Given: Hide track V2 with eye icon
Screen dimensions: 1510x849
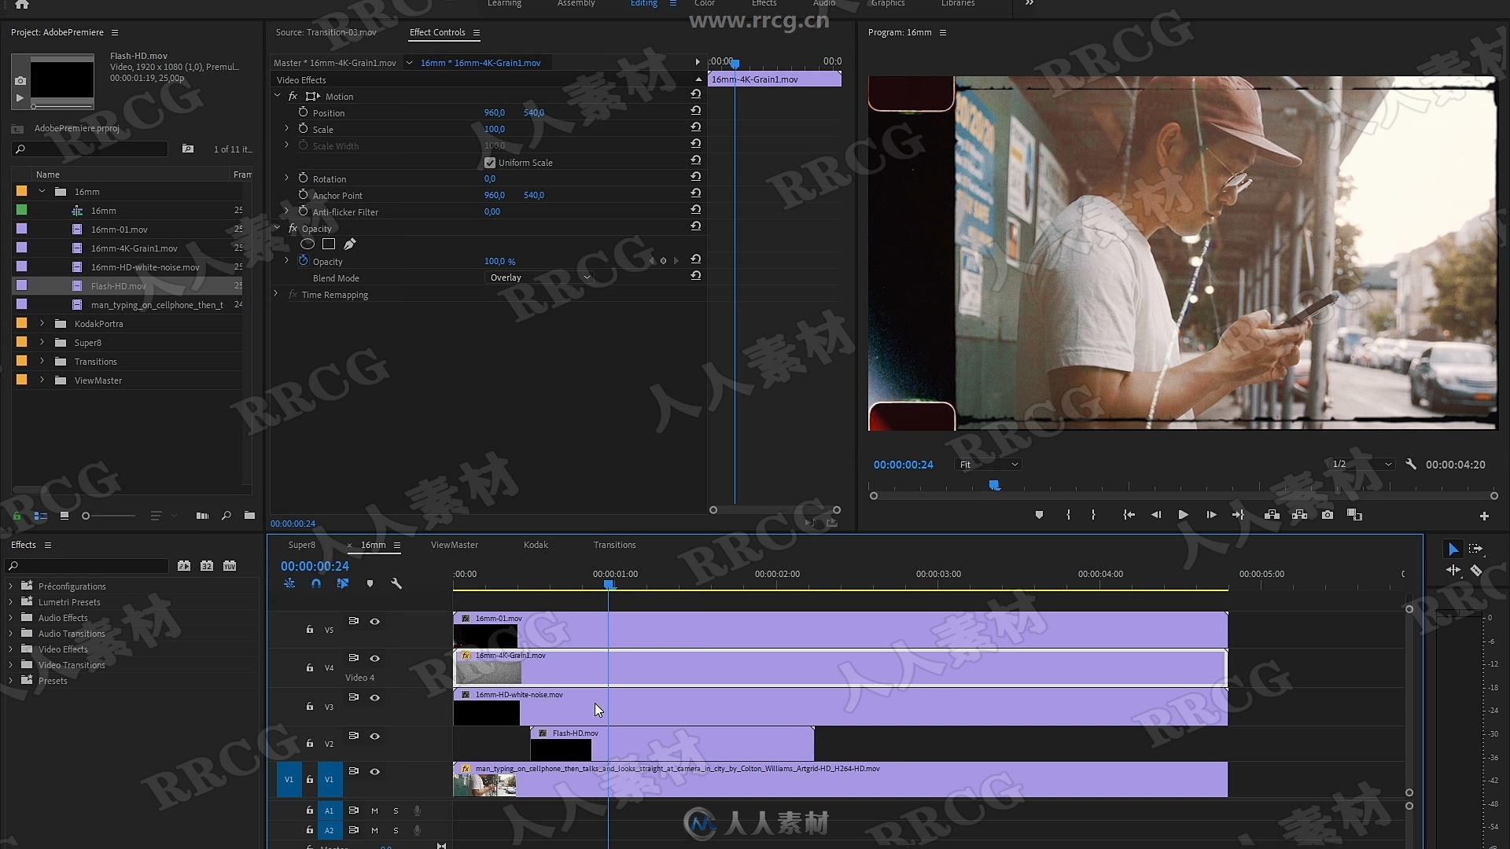Looking at the screenshot, I should pos(375,737).
